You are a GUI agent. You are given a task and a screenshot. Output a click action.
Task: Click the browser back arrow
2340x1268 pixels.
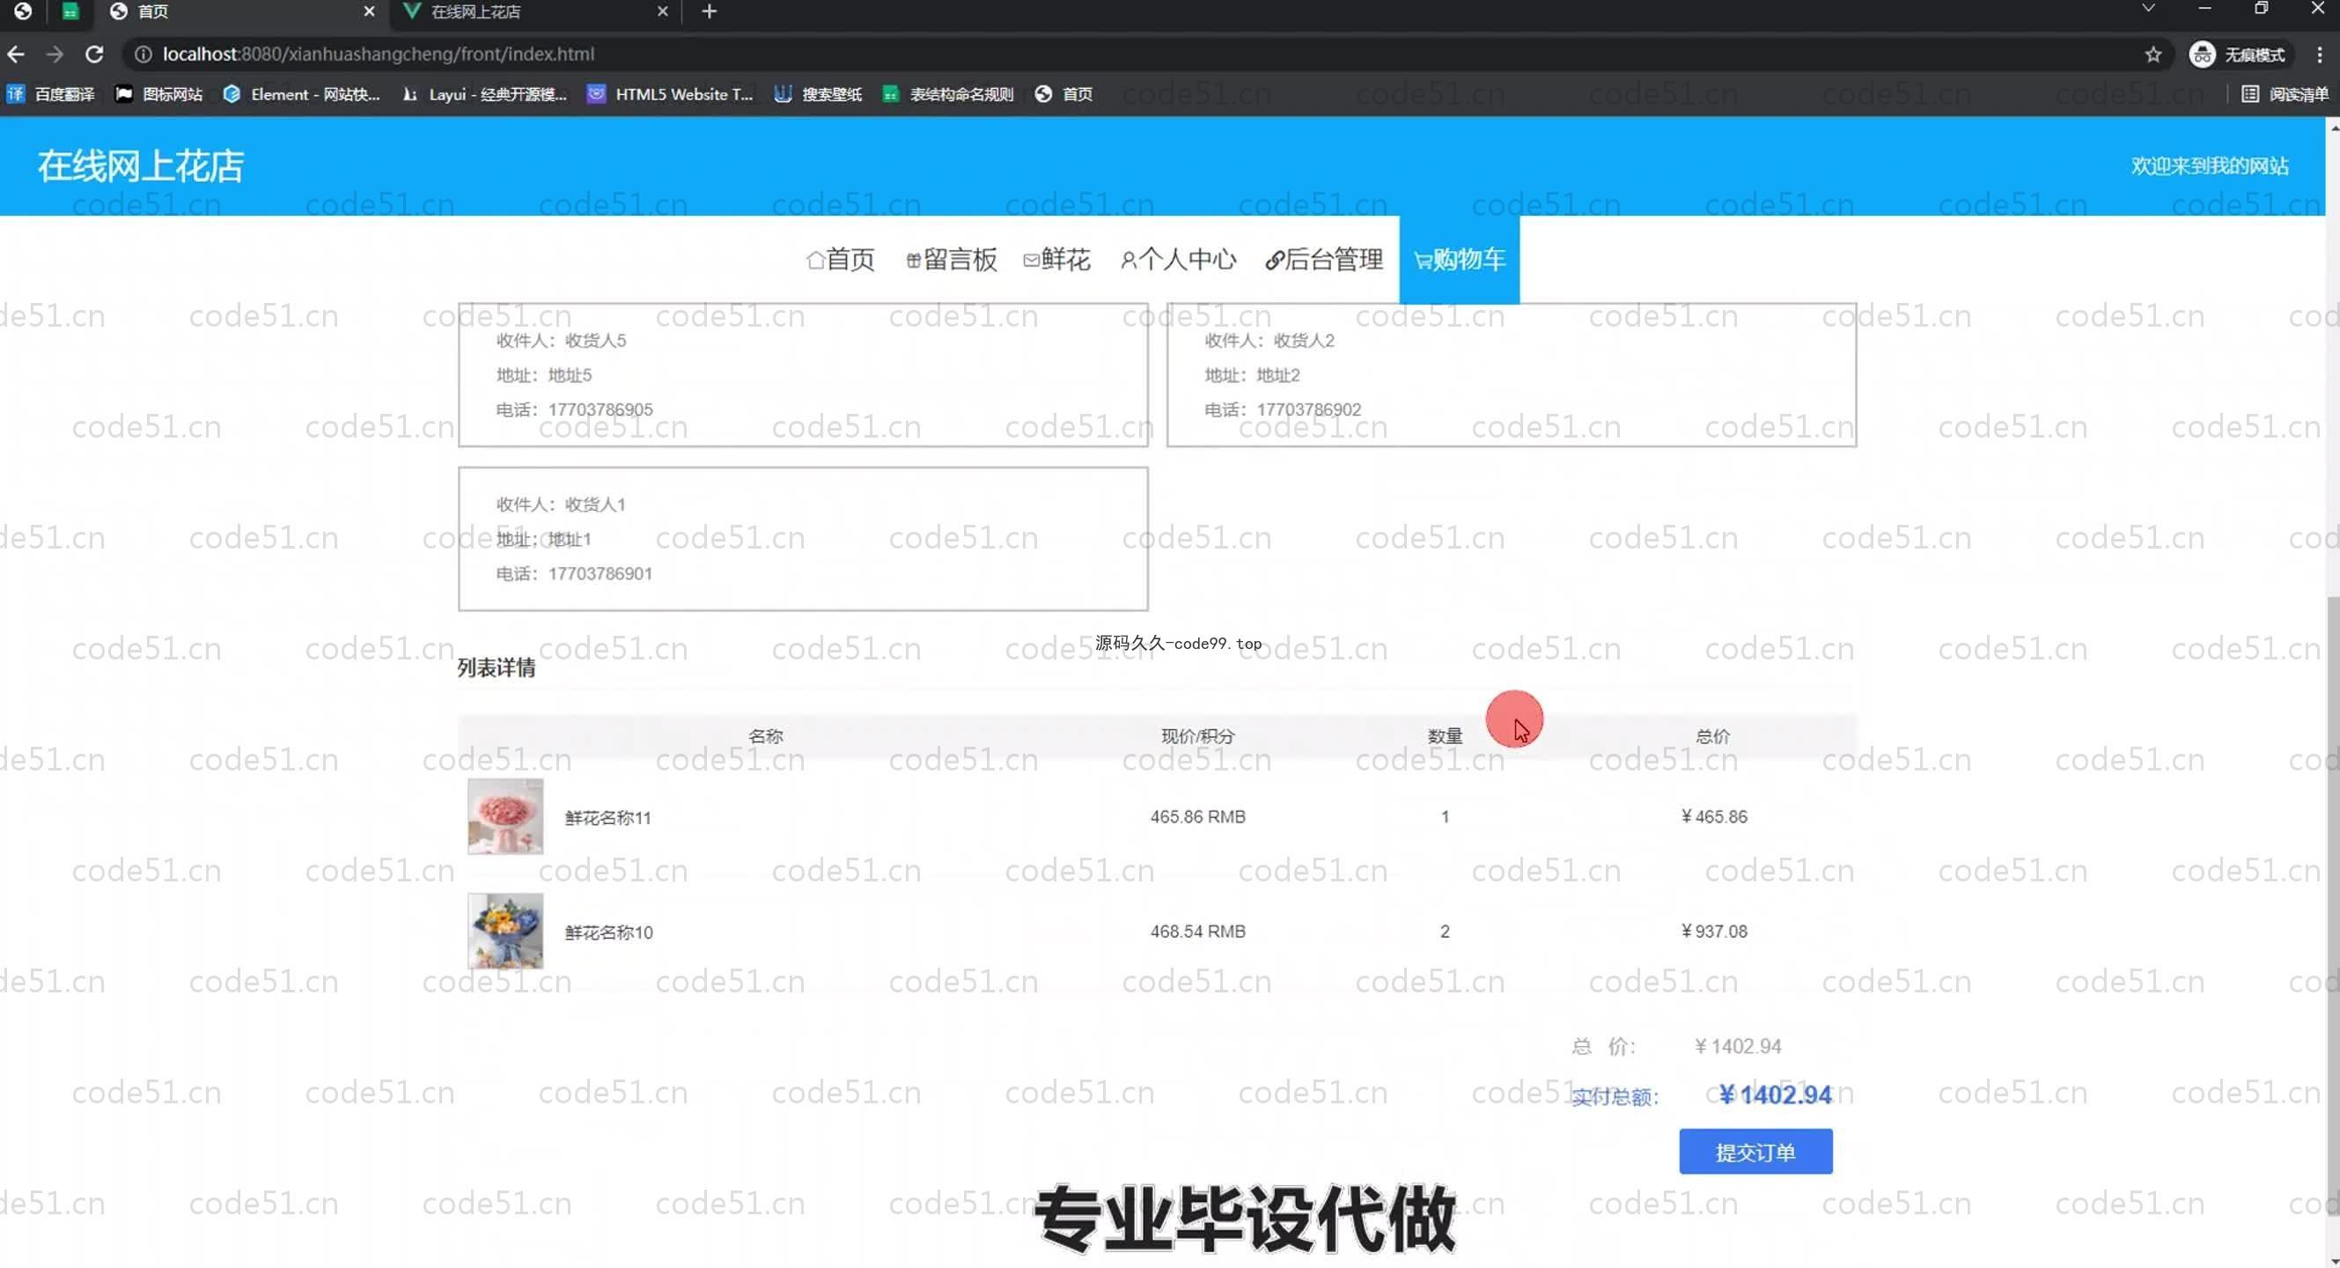16,55
